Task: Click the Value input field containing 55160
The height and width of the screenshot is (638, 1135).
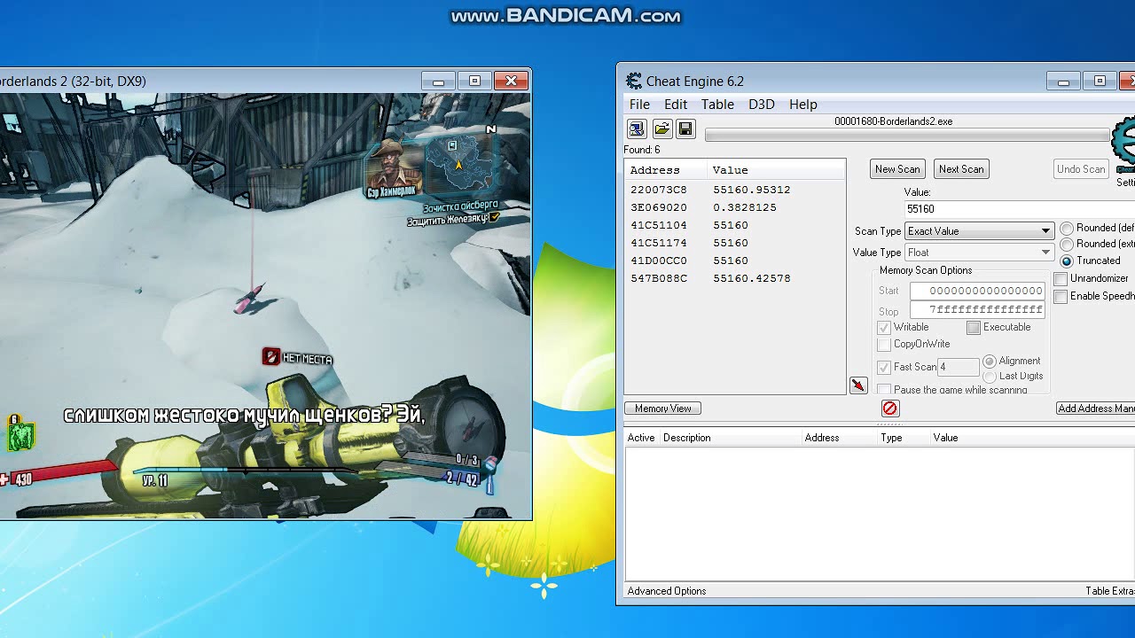Action: (x=1020, y=209)
